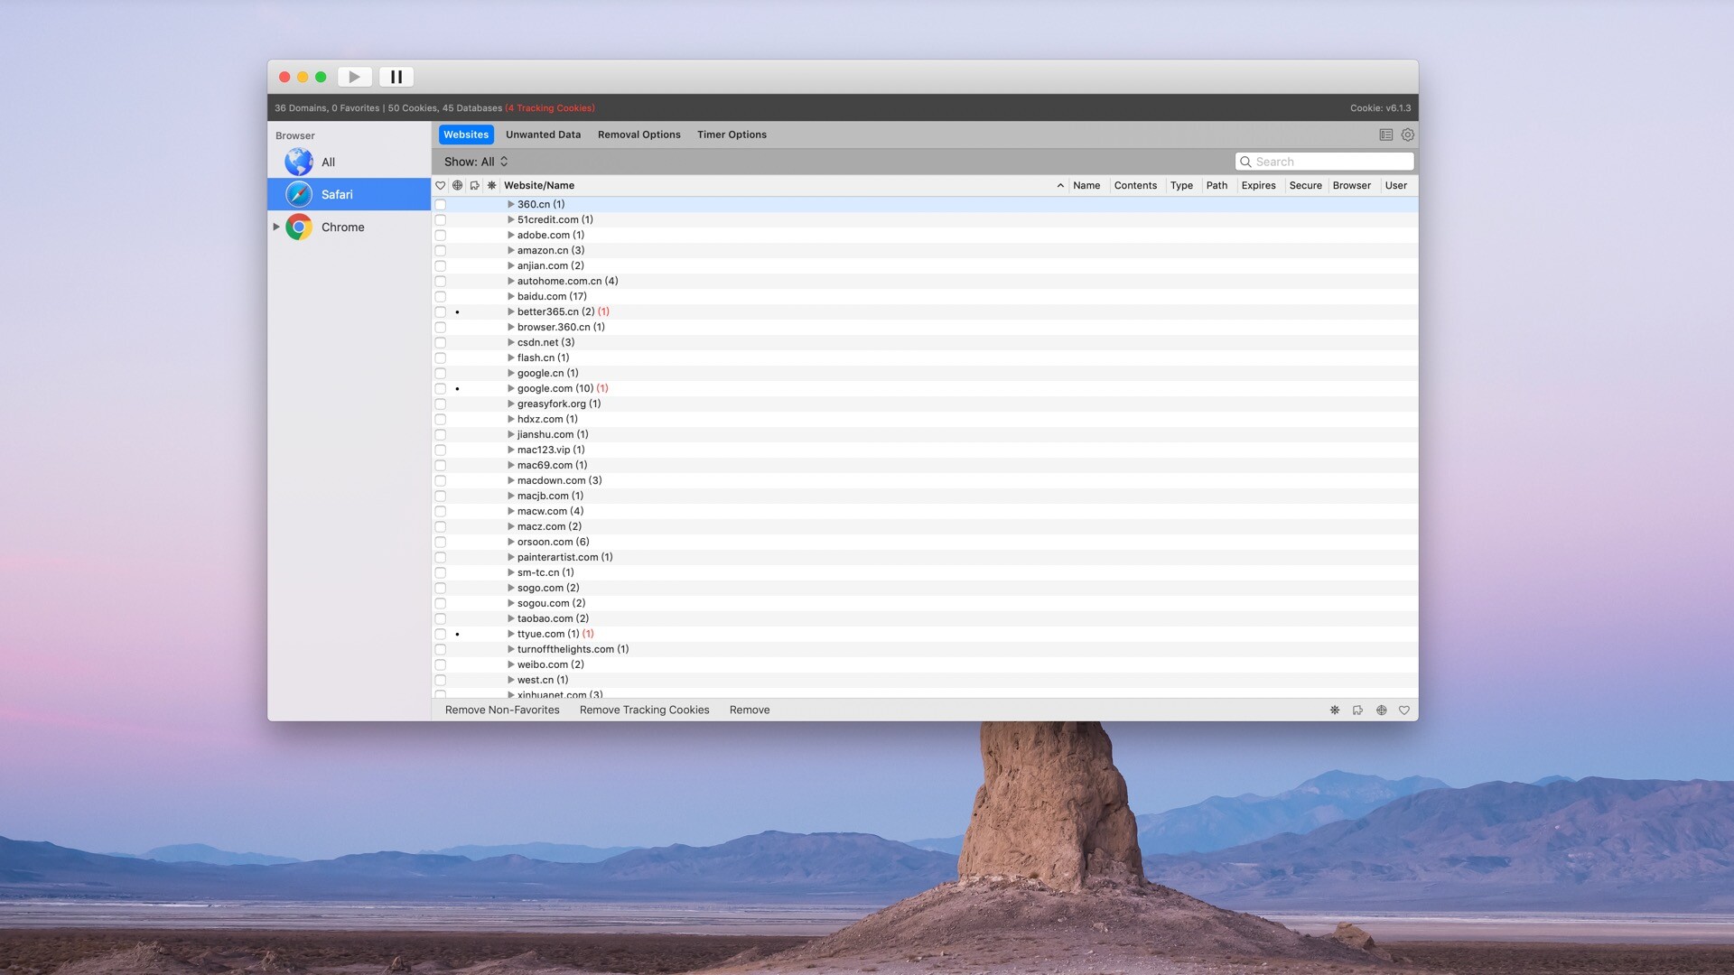Expand the Chrome browser disclosure triangle
The image size is (1734, 975).
coord(276,227)
